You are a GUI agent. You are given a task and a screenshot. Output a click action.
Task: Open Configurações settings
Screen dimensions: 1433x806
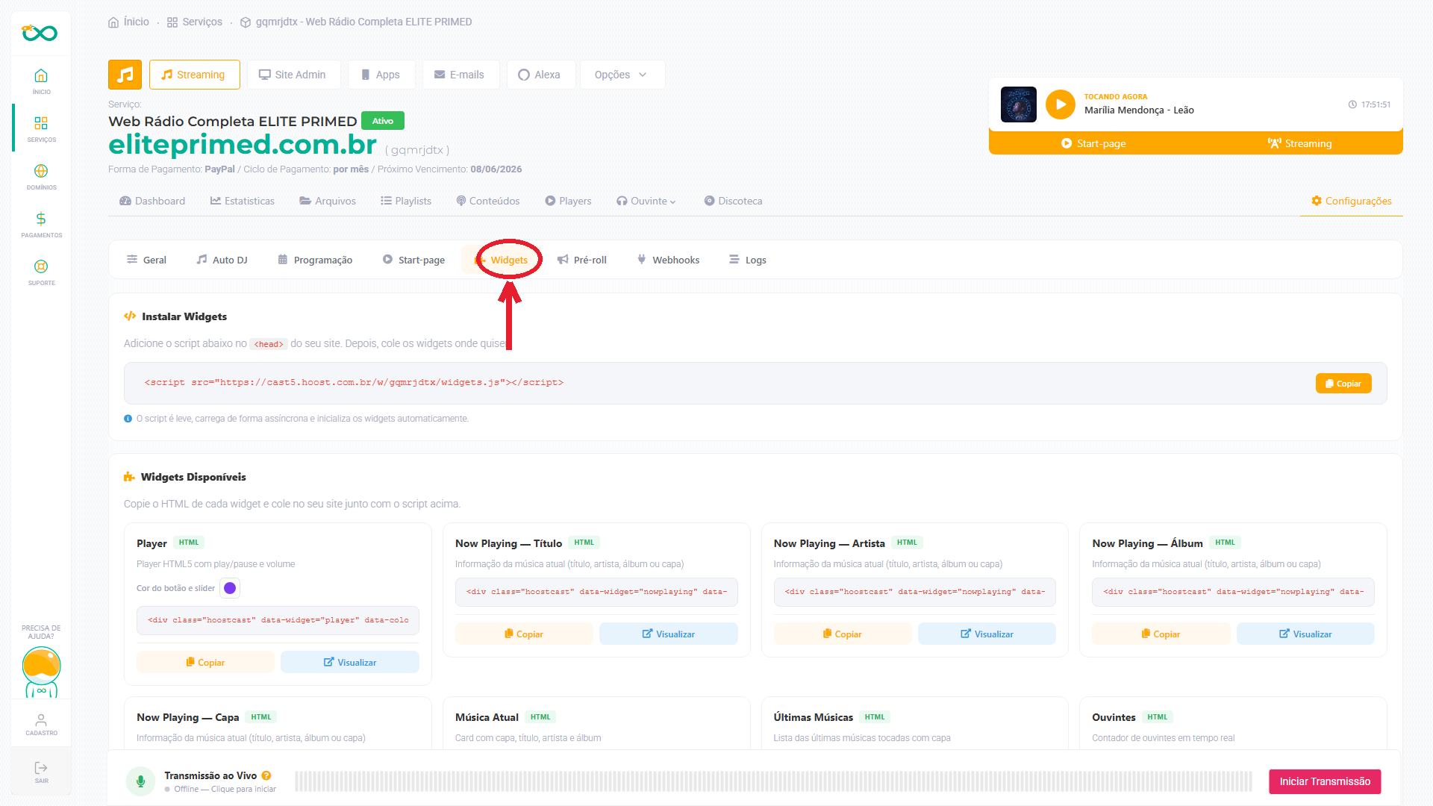click(1352, 201)
